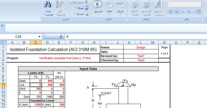Expand the Accounting Number Format dropdown arrow

[194, 12]
